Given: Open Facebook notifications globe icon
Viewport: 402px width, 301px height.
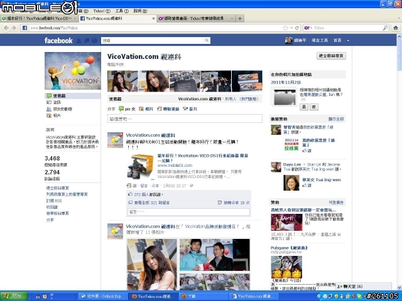Looking at the screenshot, I should [94, 40].
